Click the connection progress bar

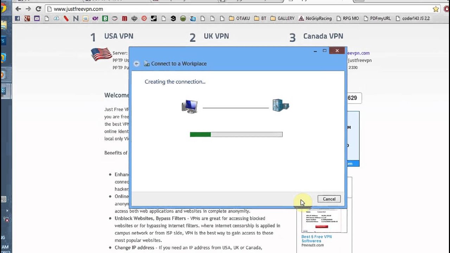click(236, 134)
